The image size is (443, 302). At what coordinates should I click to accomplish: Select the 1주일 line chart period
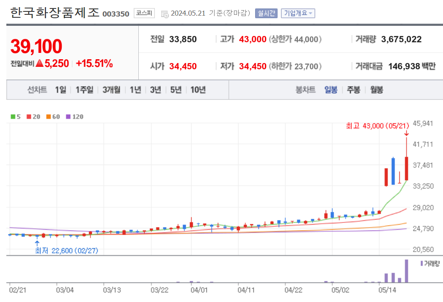tap(84, 90)
